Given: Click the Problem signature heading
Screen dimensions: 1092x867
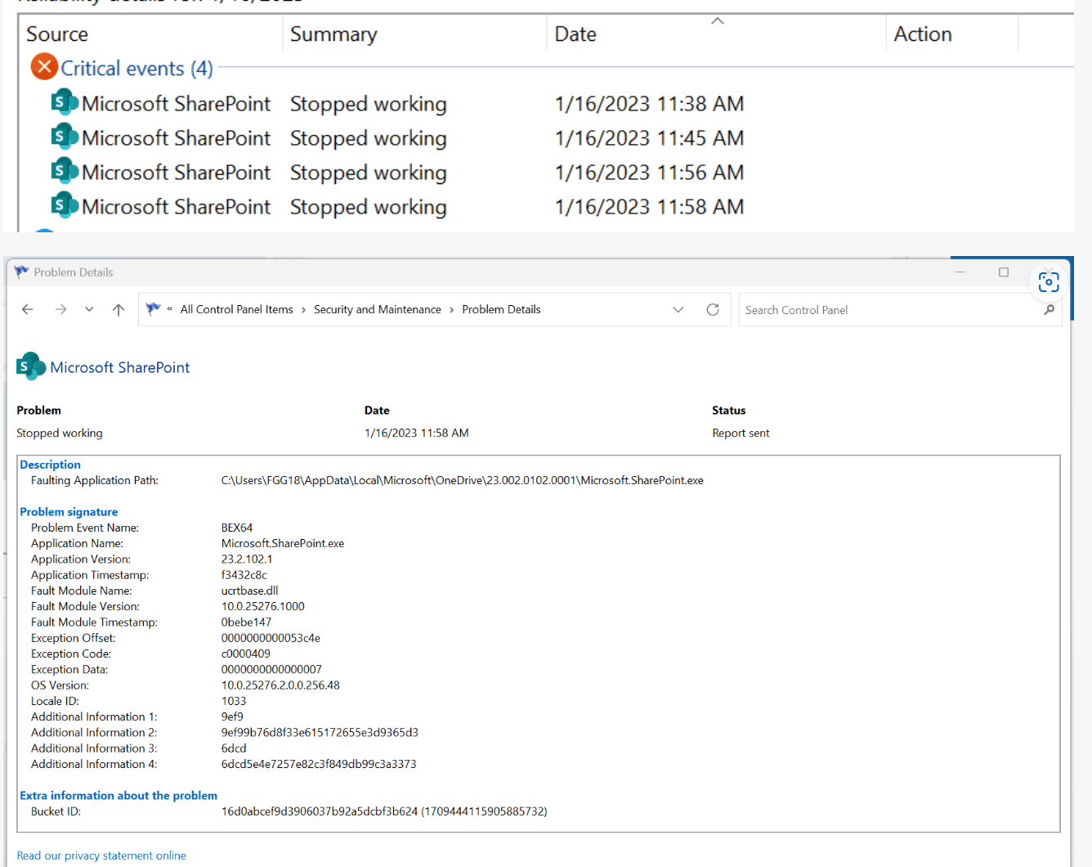Looking at the screenshot, I should [x=69, y=512].
